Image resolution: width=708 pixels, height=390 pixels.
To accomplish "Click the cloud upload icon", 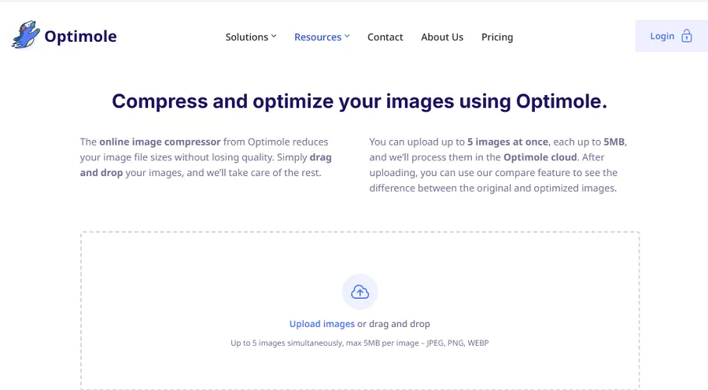I will pos(360,292).
